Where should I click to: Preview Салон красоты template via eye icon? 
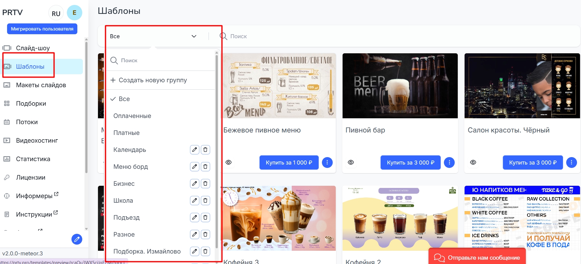click(473, 162)
